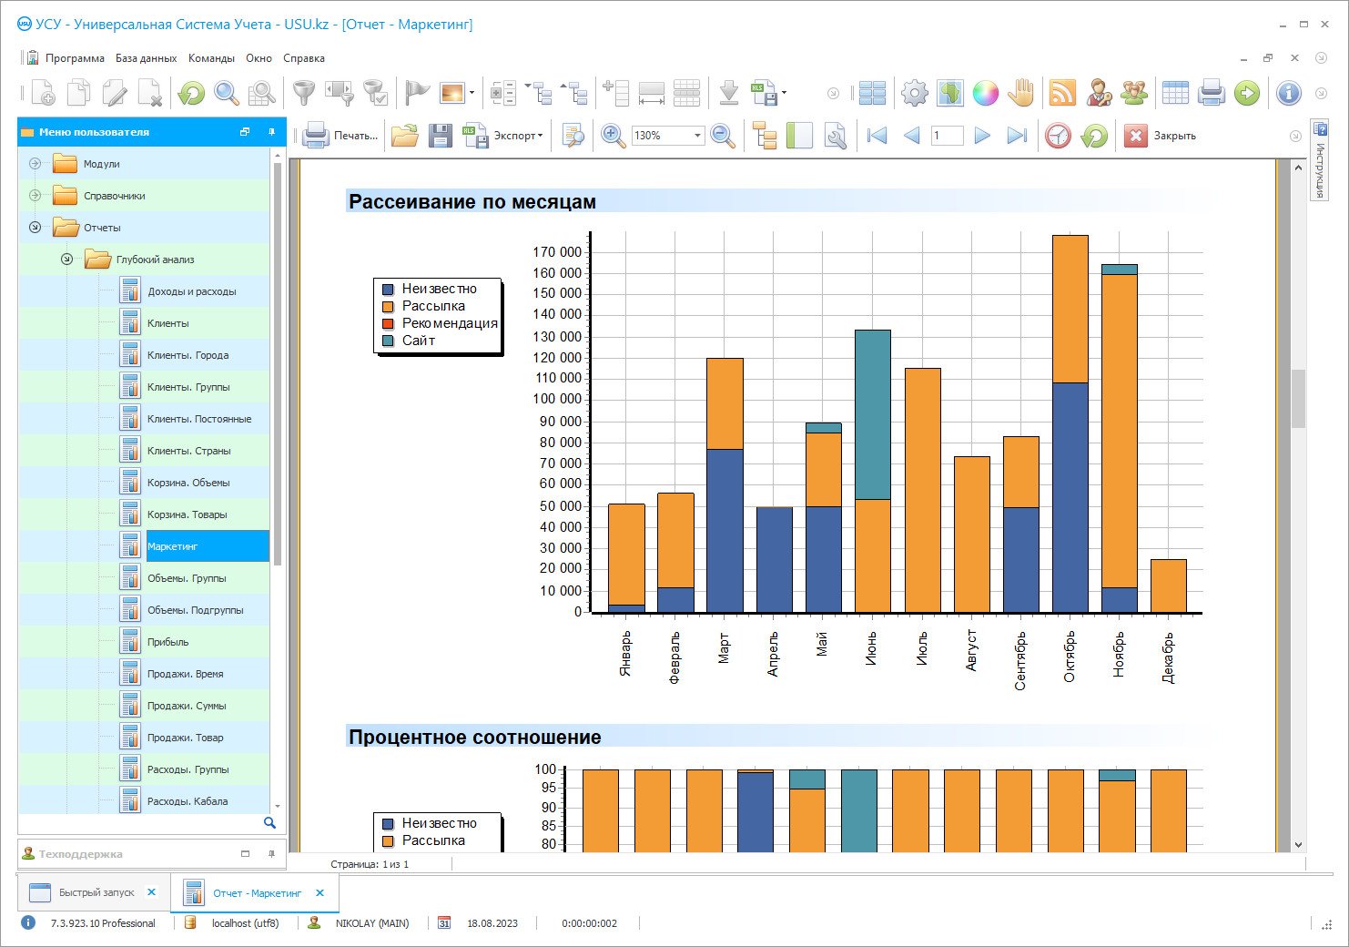
Task: Open the База данных menu
Action: pos(146,58)
